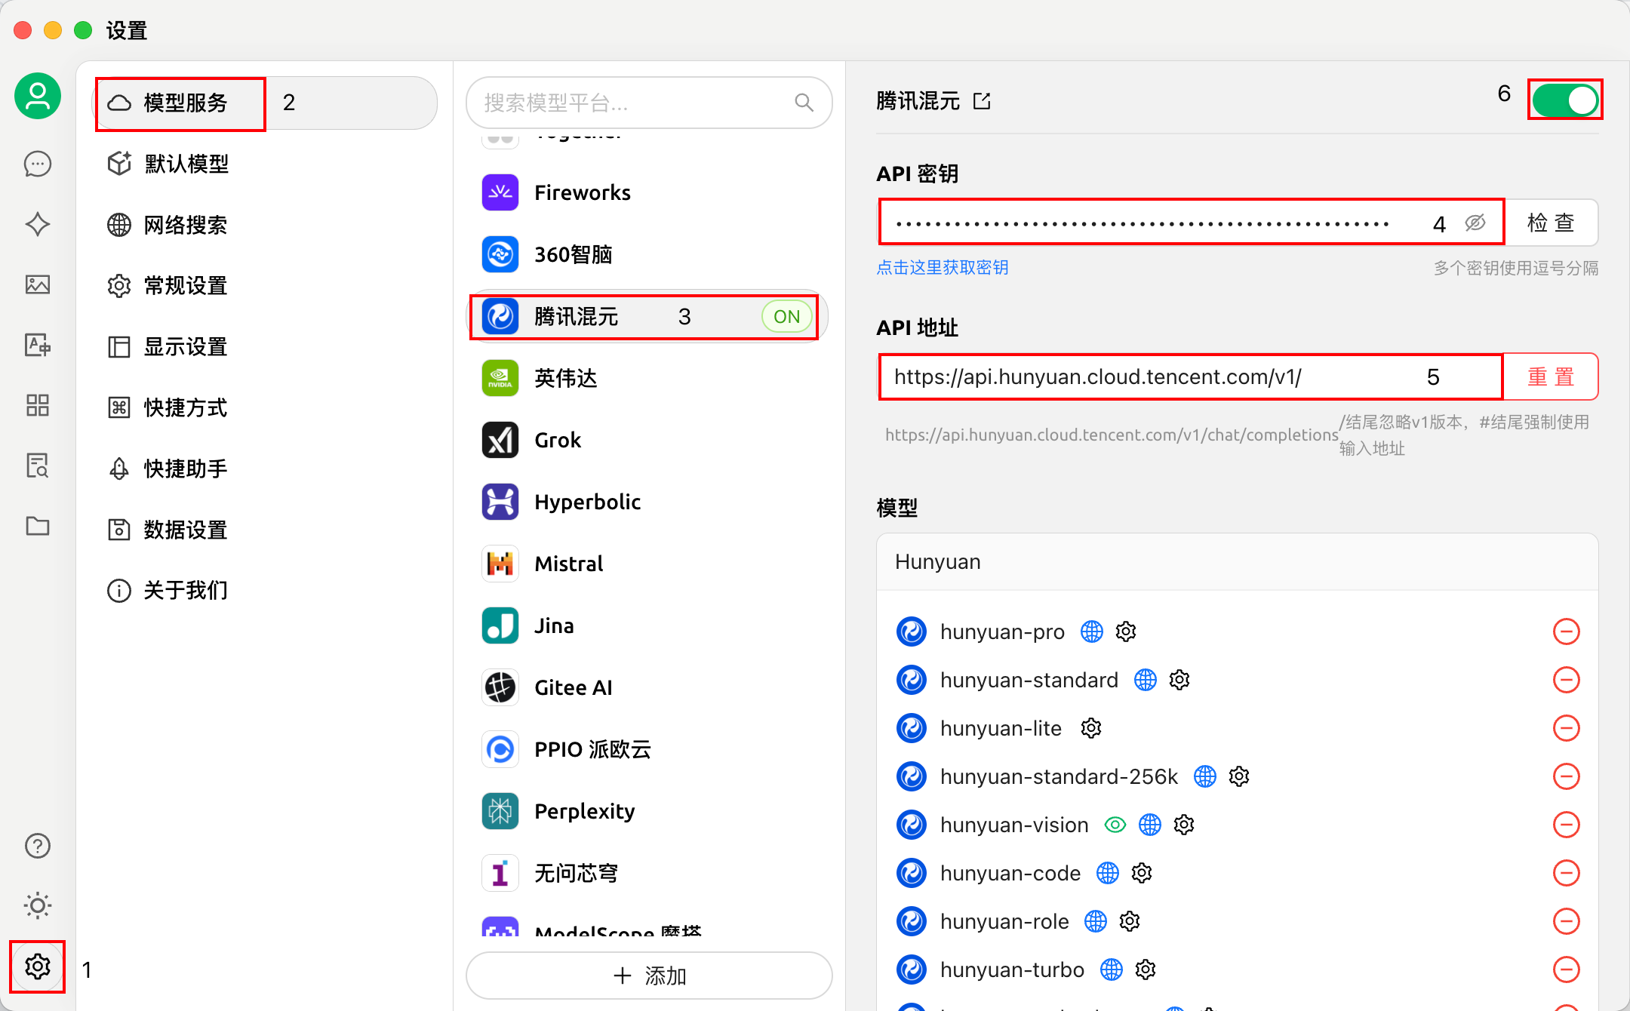
Task: Click the 重置 API address button
Action: point(1551,376)
